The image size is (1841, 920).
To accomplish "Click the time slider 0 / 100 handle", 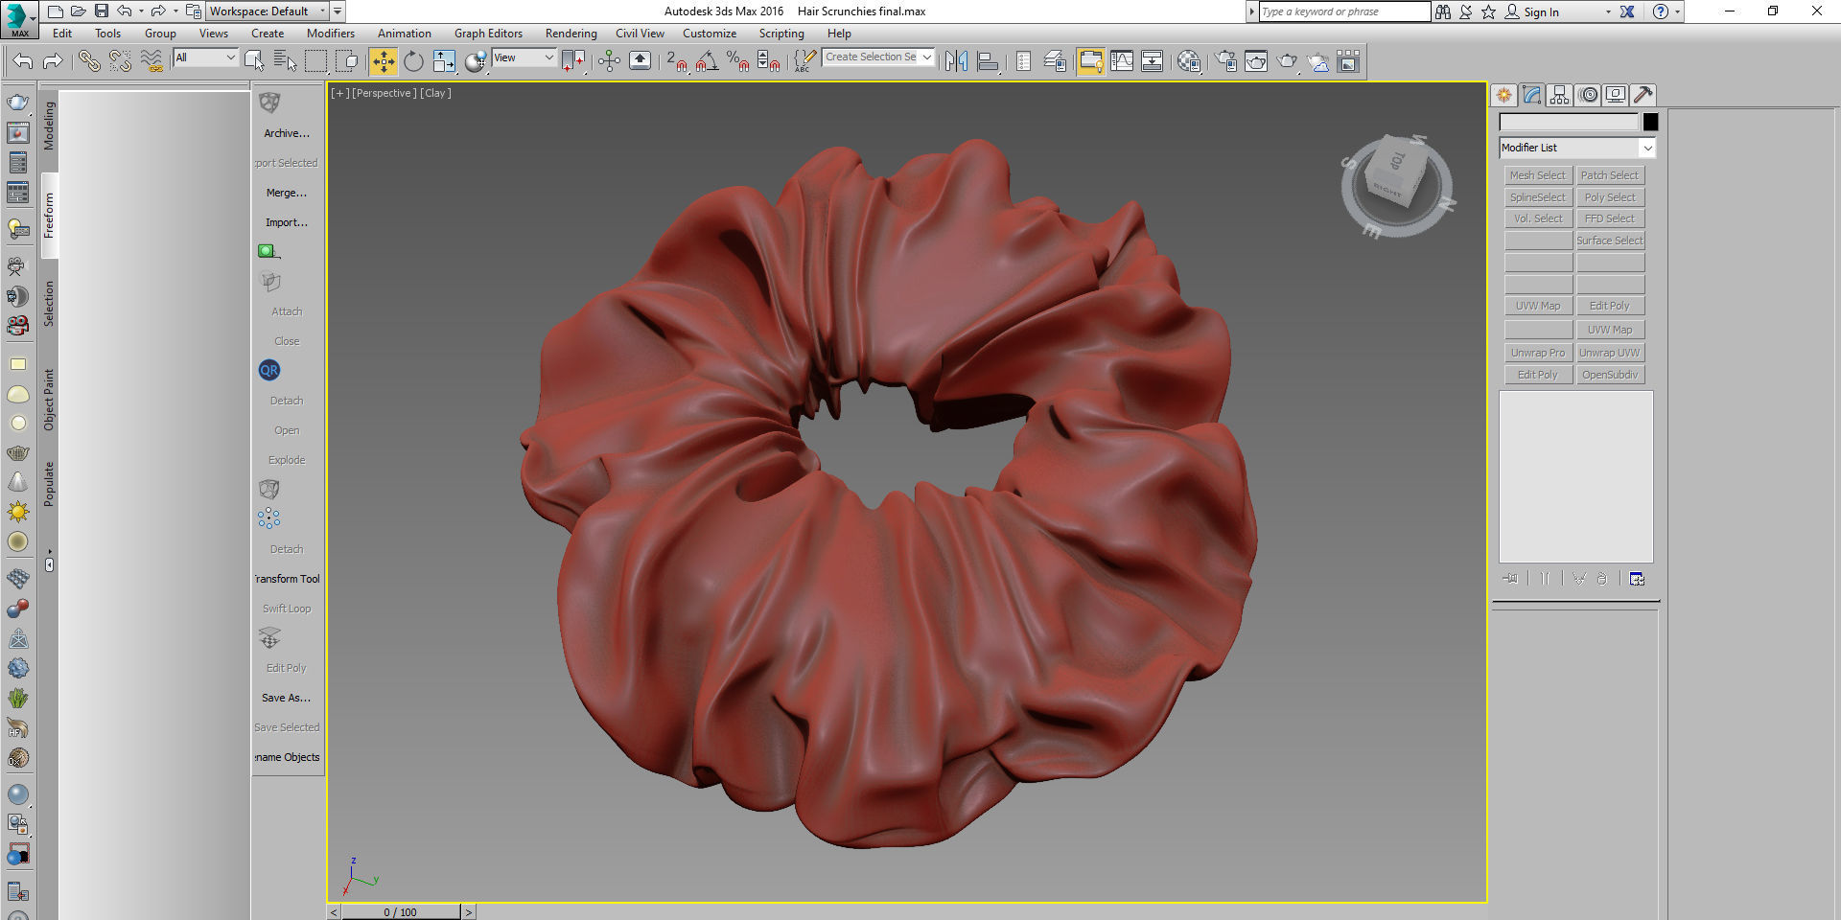I will click(x=401, y=912).
